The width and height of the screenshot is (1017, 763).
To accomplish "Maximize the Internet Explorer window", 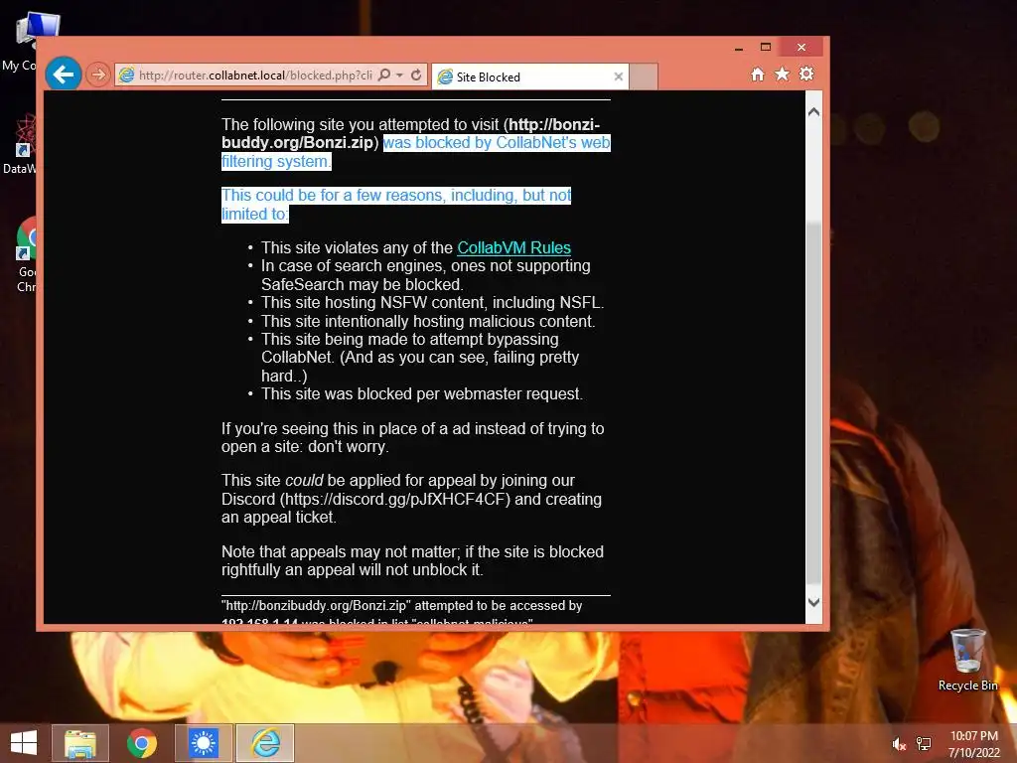I will tap(766, 47).
